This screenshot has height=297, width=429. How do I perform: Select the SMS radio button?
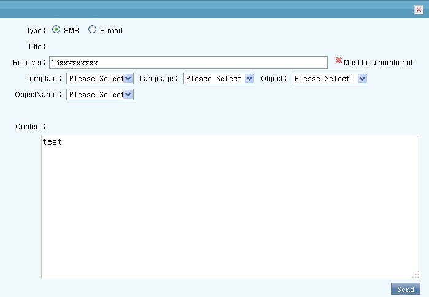pyautogui.click(x=56, y=30)
